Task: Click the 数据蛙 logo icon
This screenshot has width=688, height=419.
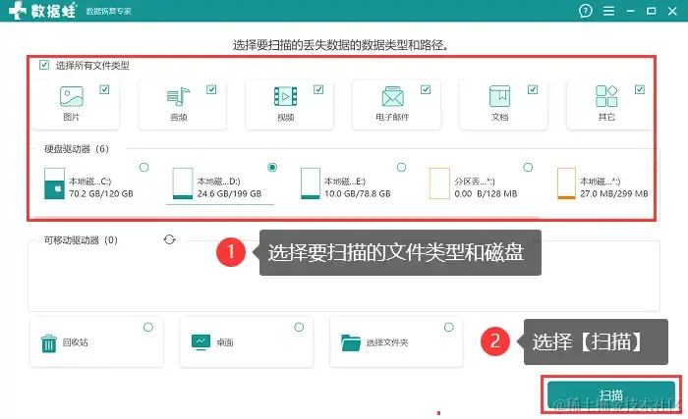Action: pos(18,10)
